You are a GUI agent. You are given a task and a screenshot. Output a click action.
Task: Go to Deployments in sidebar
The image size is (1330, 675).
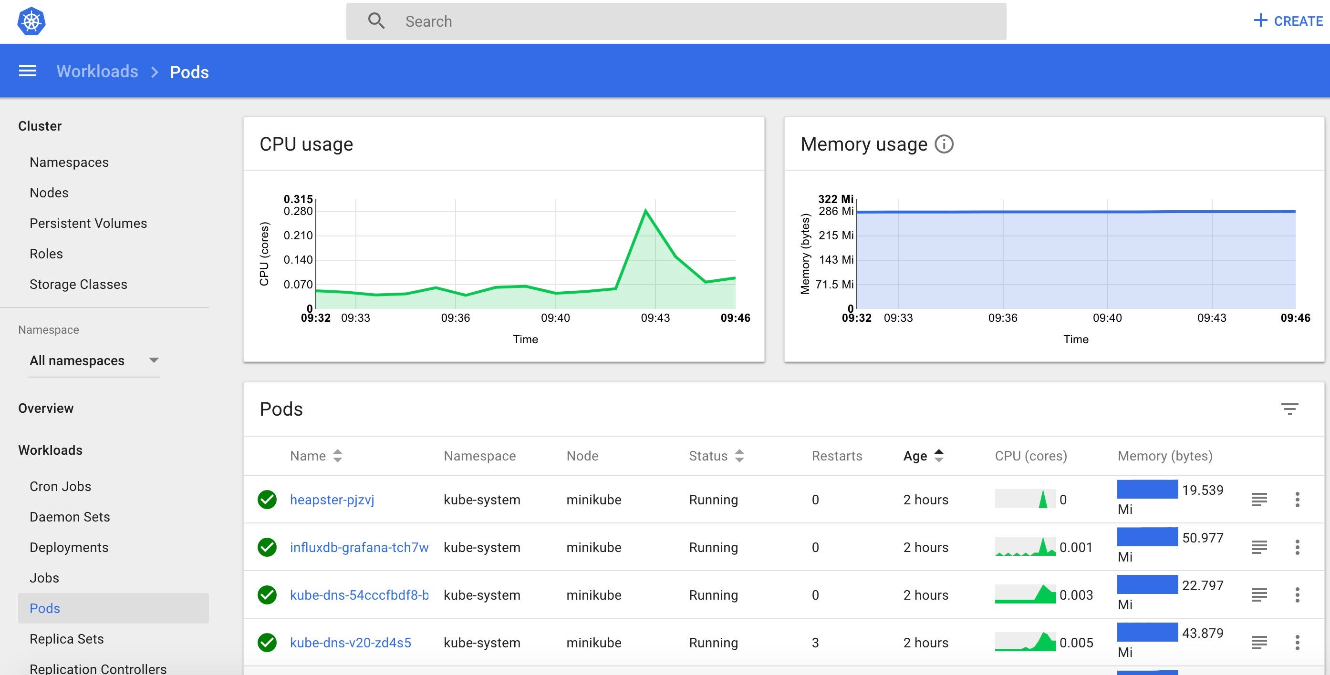pyautogui.click(x=69, y=547)
